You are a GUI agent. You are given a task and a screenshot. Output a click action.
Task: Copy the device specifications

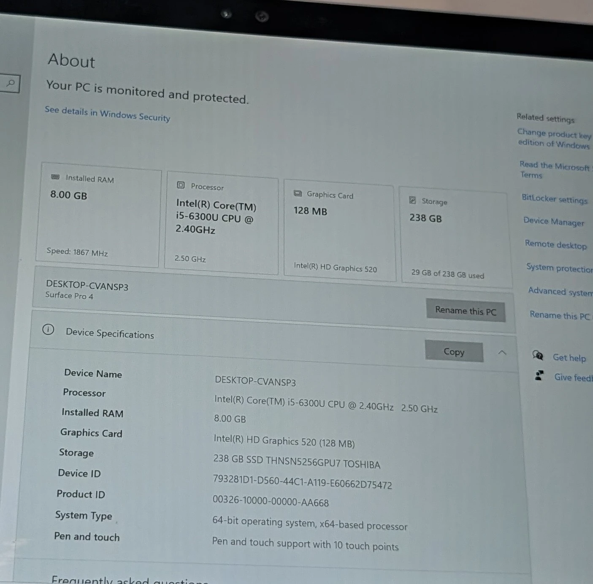click(x=454, y=351)
